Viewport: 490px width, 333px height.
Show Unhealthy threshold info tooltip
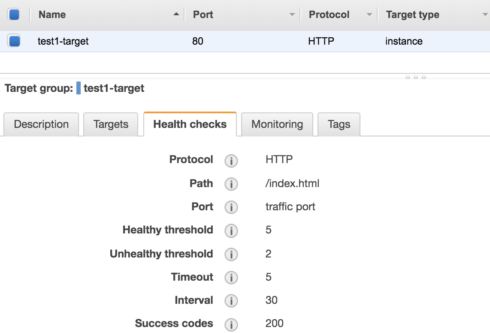pos(231,254)
